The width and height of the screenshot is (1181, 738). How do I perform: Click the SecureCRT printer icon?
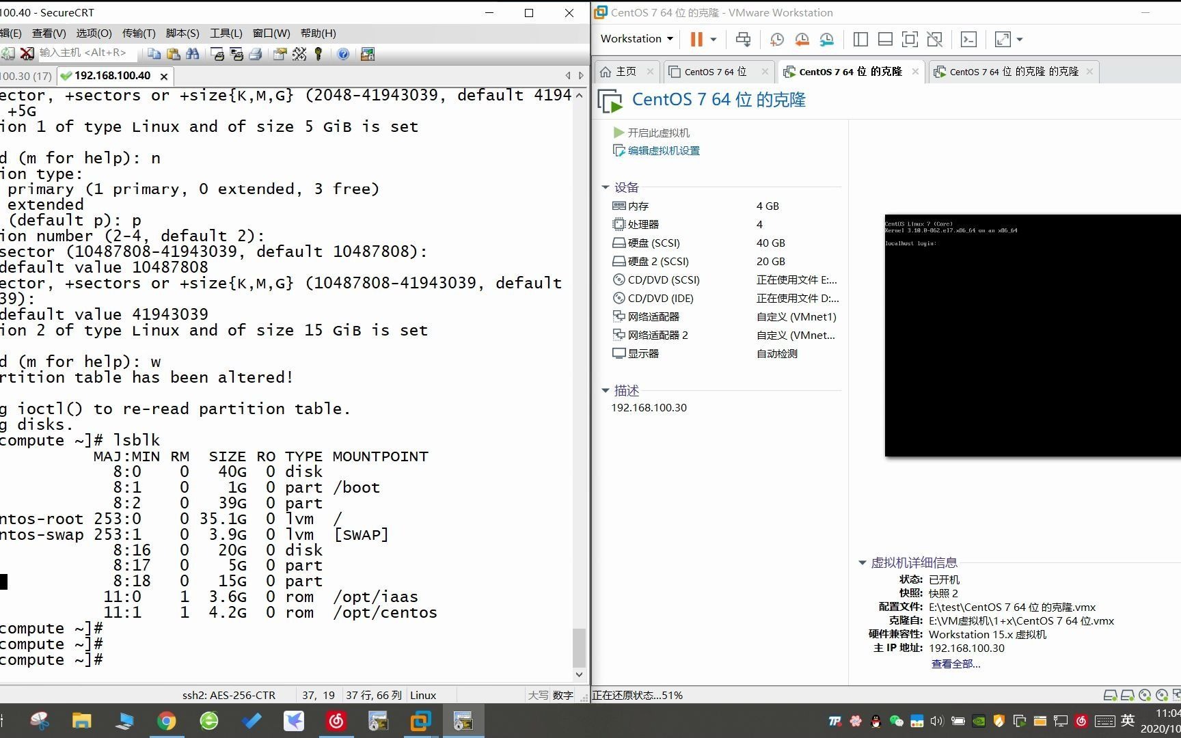pyautogui.click(x=256, y=53)
